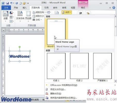Open the 文字方向 Text Direction menu
The image size is (117, 103).
click(20, 16)
